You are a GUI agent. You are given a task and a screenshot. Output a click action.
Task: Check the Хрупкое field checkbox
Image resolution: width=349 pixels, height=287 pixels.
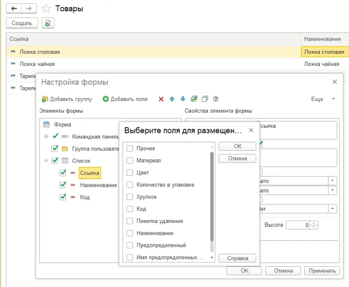pyautogui.click(x=130, y=197)
